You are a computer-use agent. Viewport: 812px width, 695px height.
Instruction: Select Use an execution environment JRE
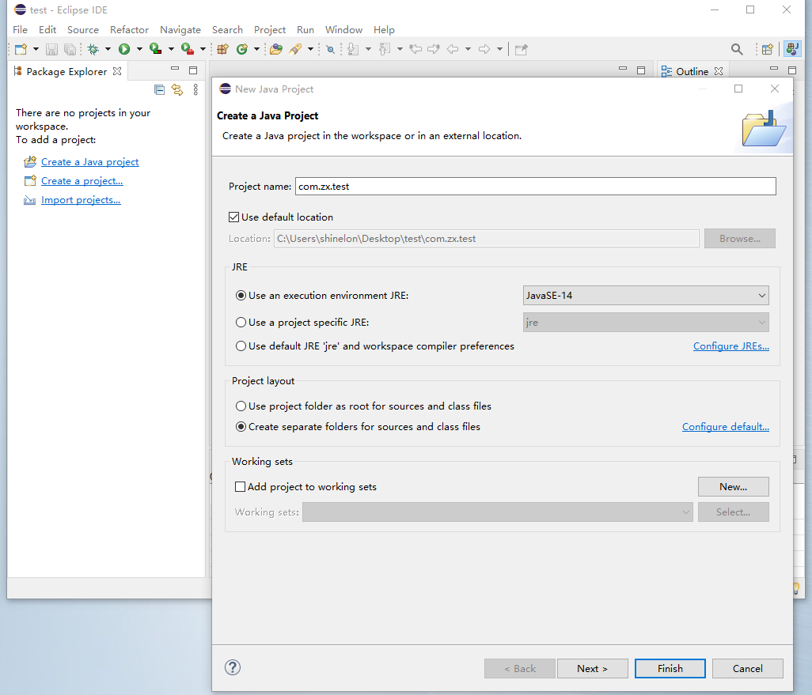[x=241, y=296]
